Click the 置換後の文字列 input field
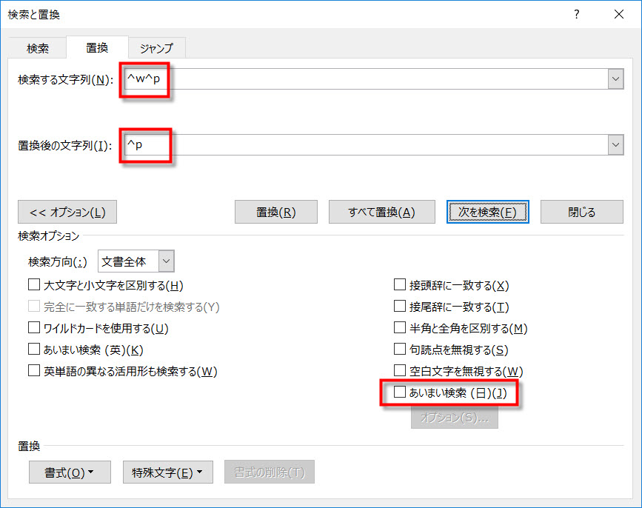 [385, 145]
